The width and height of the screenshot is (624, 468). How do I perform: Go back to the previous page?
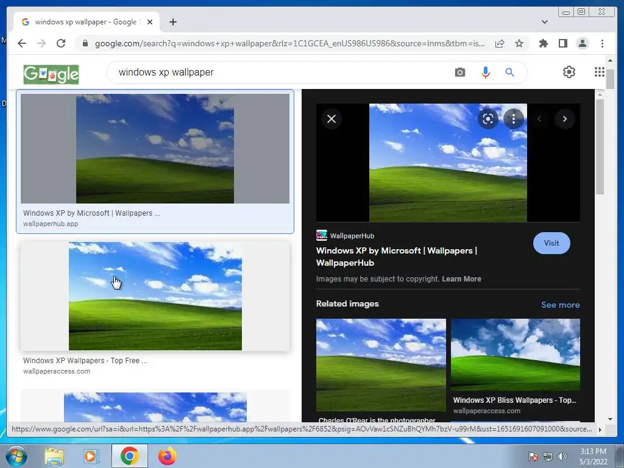click(22, 43)
